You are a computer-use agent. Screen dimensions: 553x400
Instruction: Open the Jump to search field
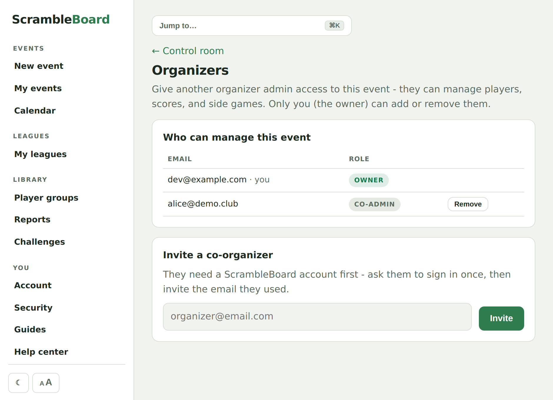(251, 26)
